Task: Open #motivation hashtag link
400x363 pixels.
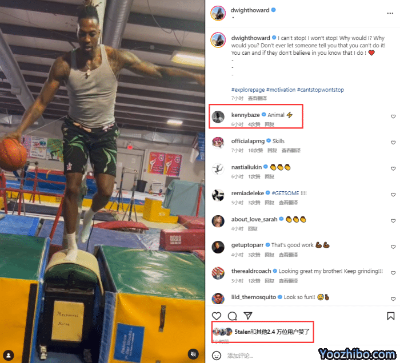Action: coord(281,90)
